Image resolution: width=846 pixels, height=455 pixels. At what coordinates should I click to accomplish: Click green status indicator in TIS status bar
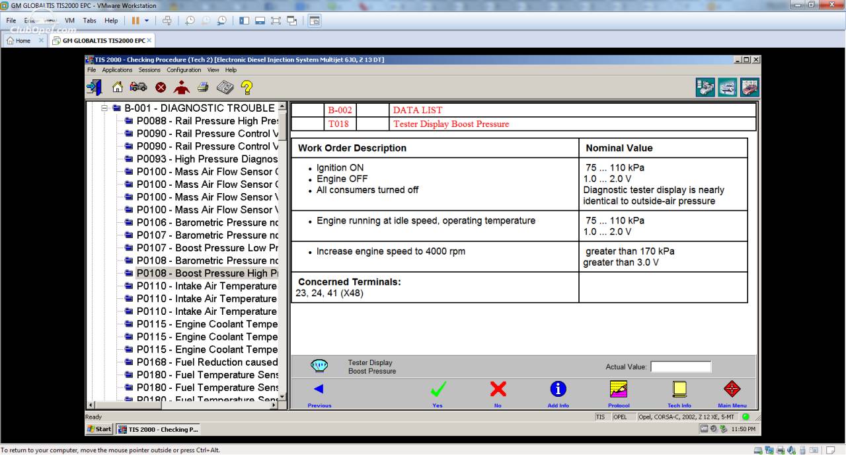pyautogui.click(x=746, y=417)
